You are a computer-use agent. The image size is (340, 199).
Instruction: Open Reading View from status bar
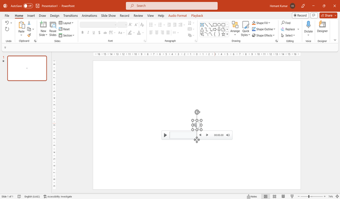[x=283, y=196]
